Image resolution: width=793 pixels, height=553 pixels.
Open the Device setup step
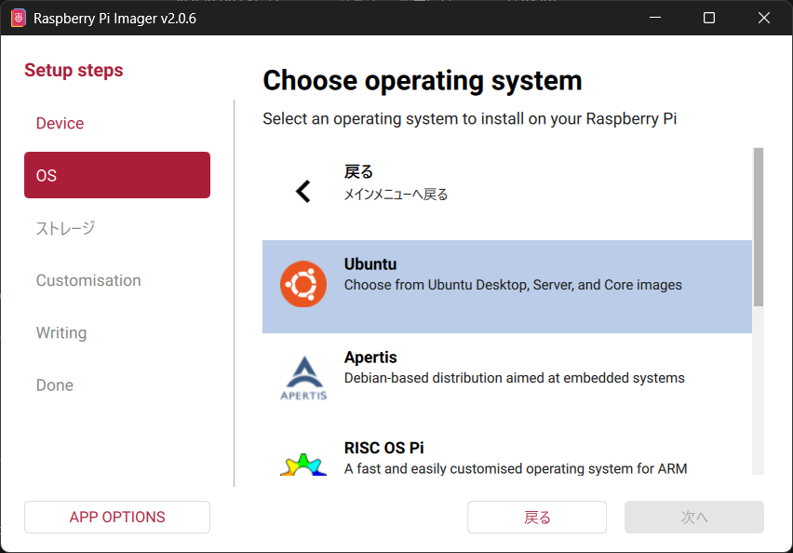(60, 124)
